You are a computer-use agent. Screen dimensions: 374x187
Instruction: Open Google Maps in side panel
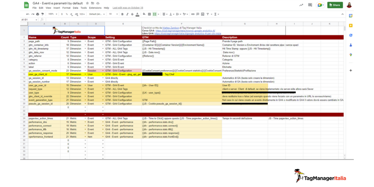pyautogui.click(x=351, y=55)
